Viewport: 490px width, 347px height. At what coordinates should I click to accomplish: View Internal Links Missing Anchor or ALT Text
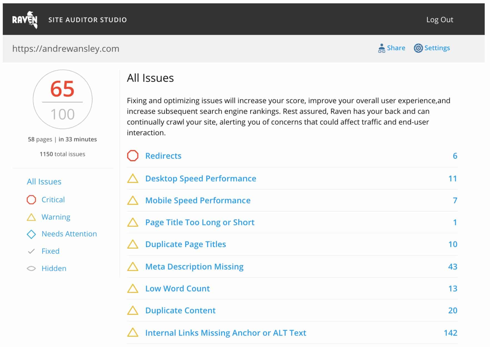coord(226,333)
